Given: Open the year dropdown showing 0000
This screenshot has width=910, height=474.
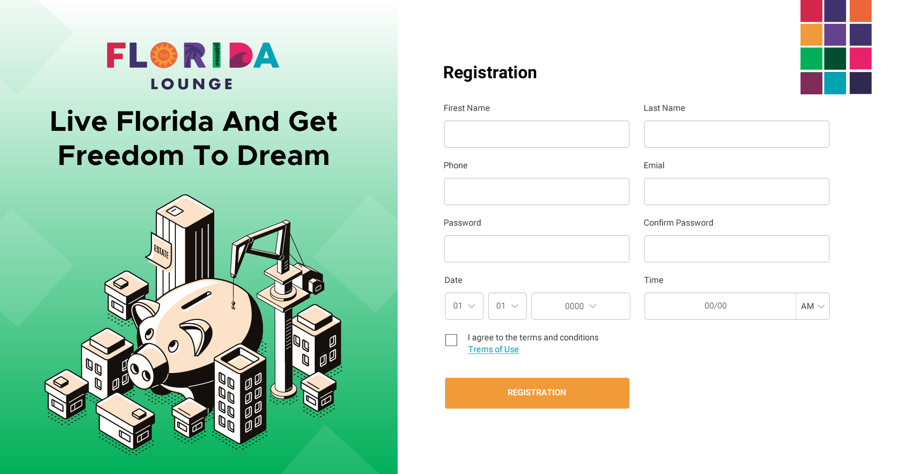Looking at the screenshot, I should click(581, 306).
